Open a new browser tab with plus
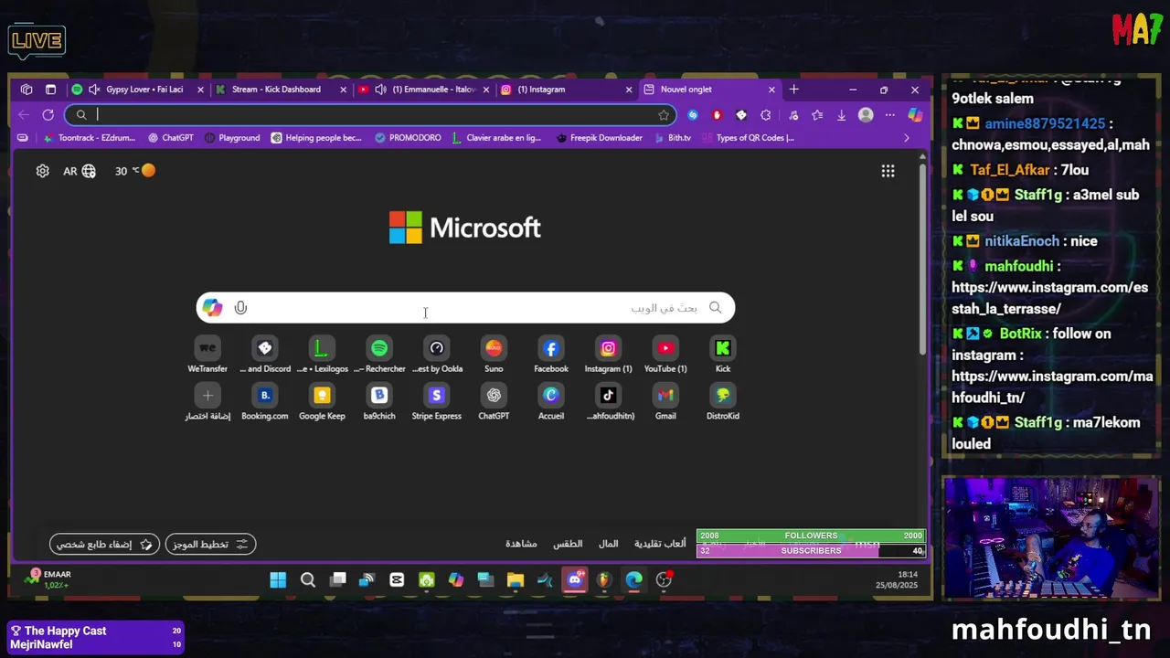 793,90
